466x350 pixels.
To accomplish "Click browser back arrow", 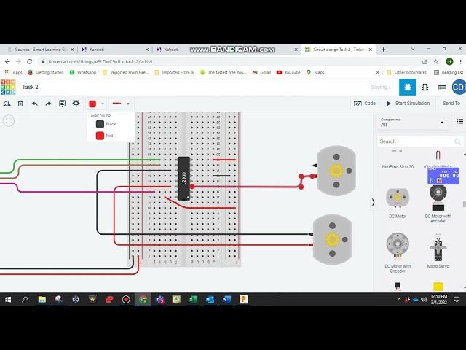I will 7,61.
